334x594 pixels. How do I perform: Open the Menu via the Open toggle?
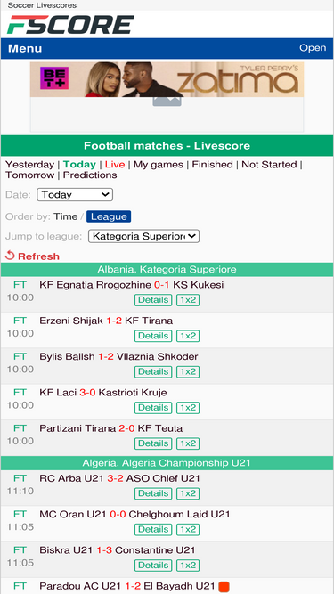[x=313, y=48]
